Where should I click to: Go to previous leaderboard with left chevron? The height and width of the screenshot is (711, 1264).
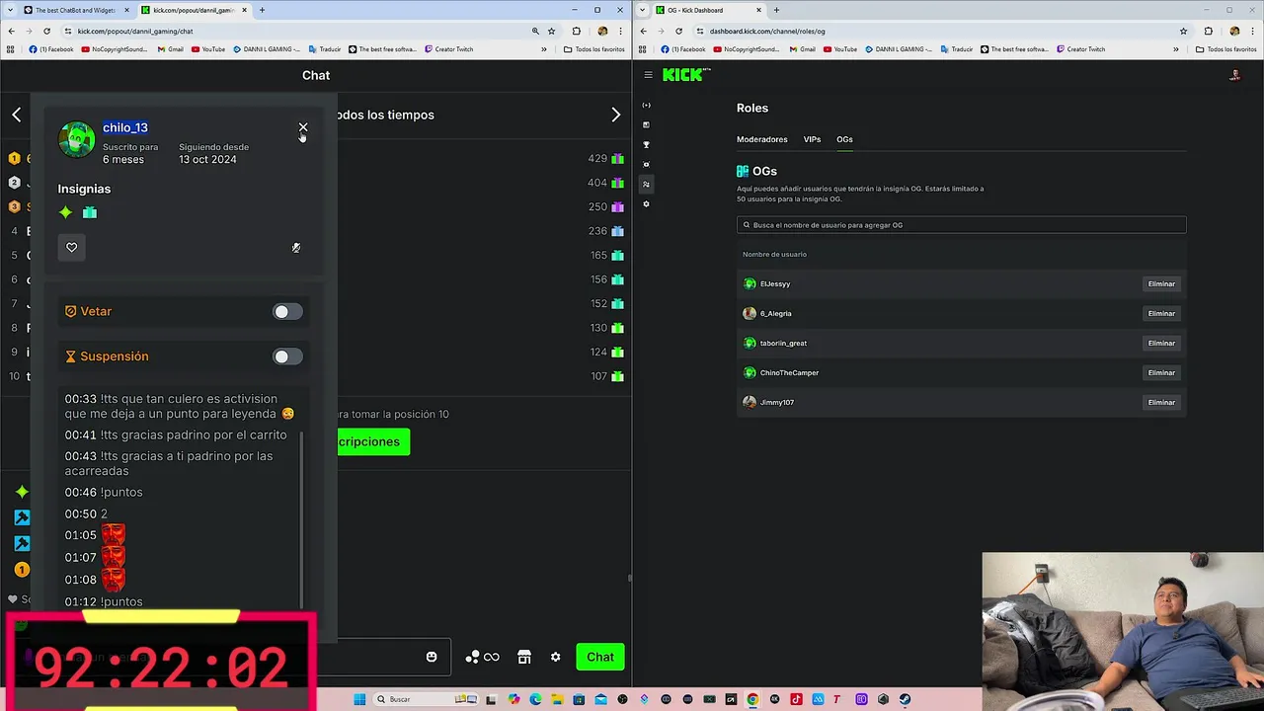pos(17,115)
